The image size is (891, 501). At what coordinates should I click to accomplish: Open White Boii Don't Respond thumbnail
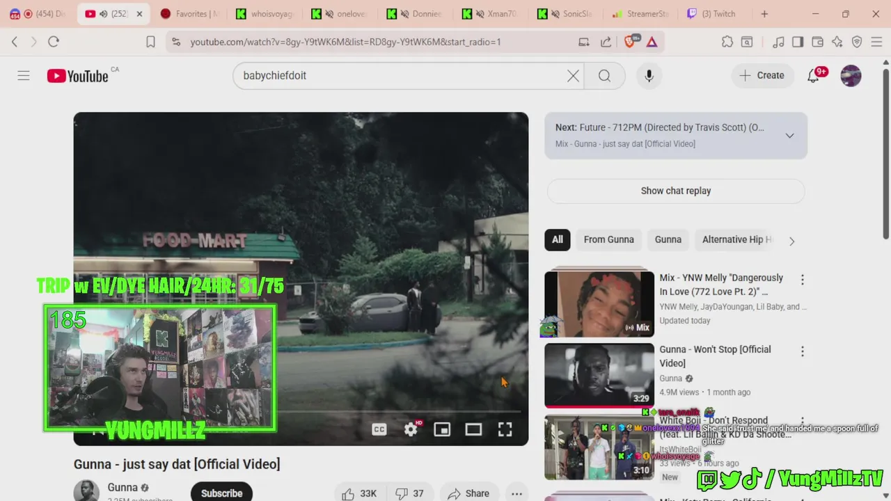599,447
